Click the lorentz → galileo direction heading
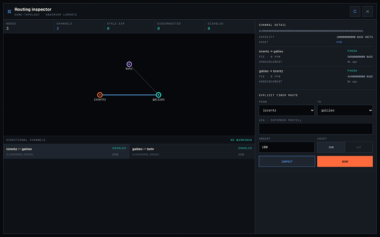 point(271,51)
